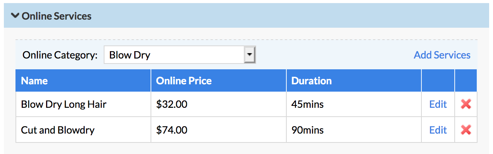
Task: Click the Add Services link
Action: point(442,55)
